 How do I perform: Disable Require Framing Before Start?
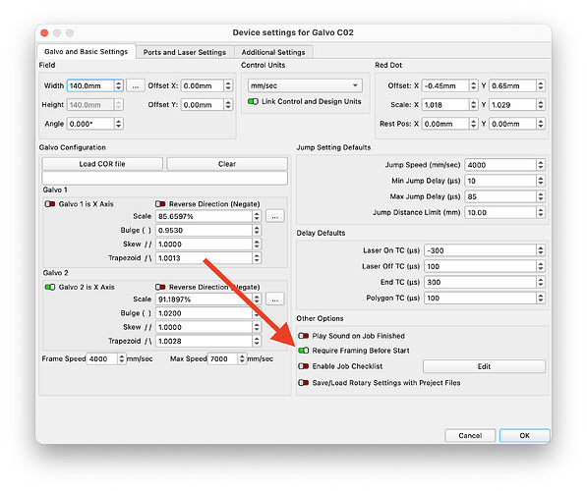[304, 351]
